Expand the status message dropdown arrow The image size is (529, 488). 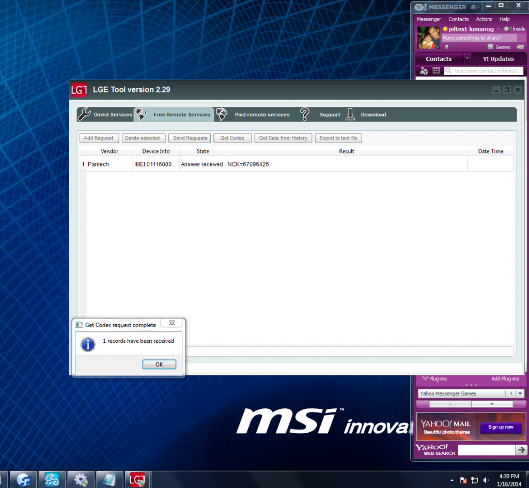point(521,38)
